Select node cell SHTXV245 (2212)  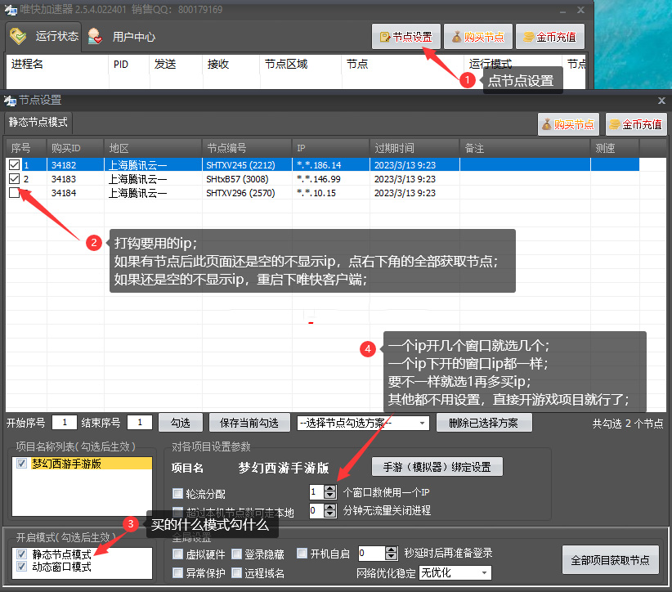tap(247, 165)
